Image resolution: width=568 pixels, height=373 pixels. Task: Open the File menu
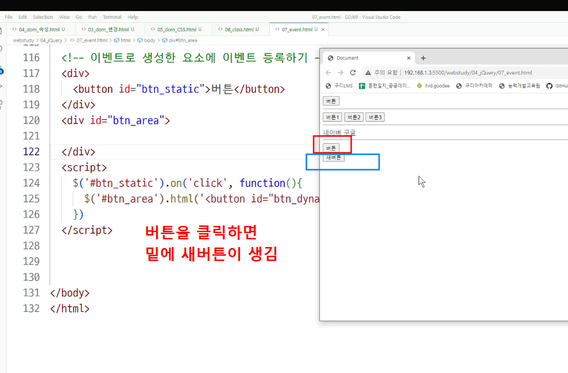click(x=9, y=17)
